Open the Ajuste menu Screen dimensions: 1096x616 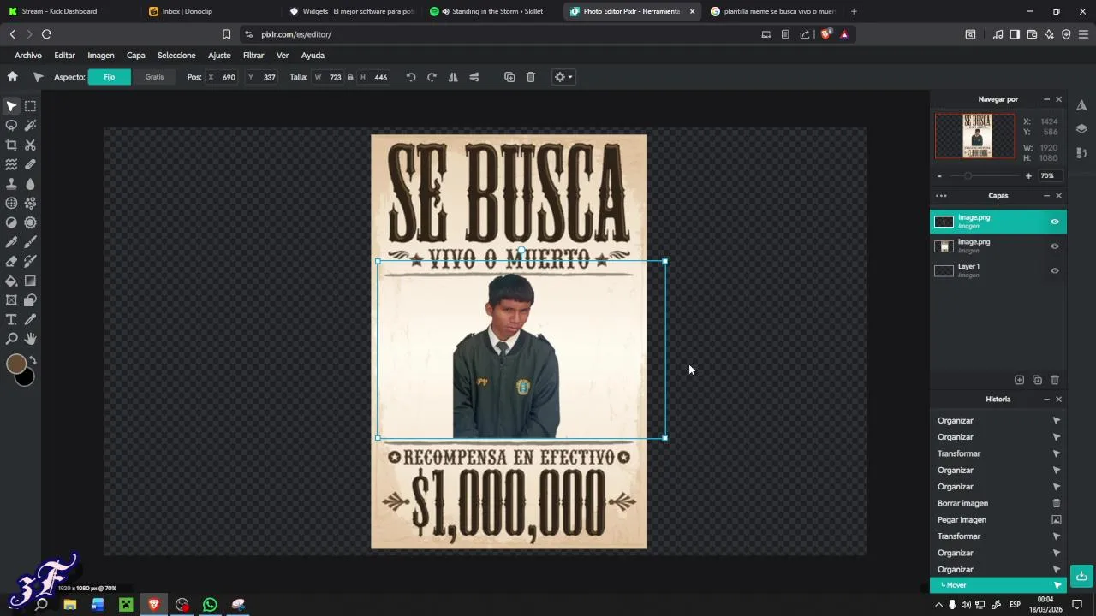219,56
